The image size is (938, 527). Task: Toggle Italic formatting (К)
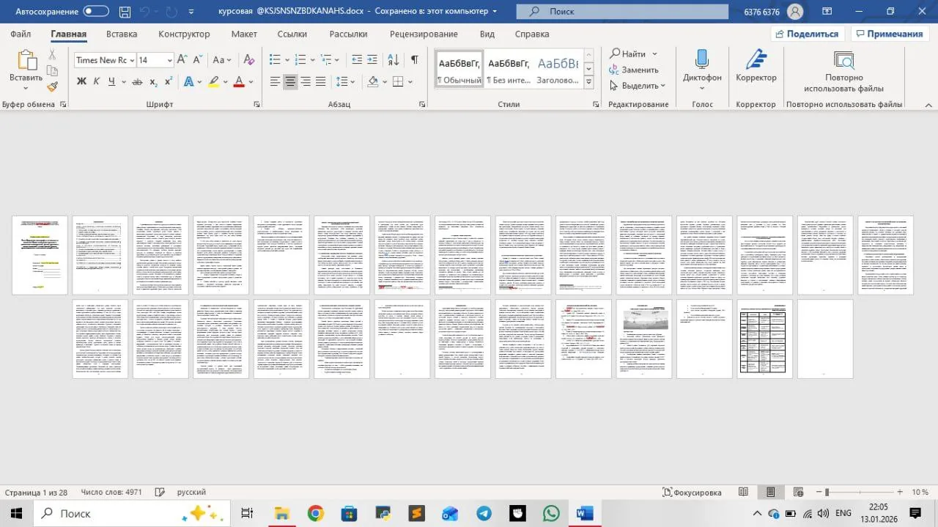click(96, 82)
